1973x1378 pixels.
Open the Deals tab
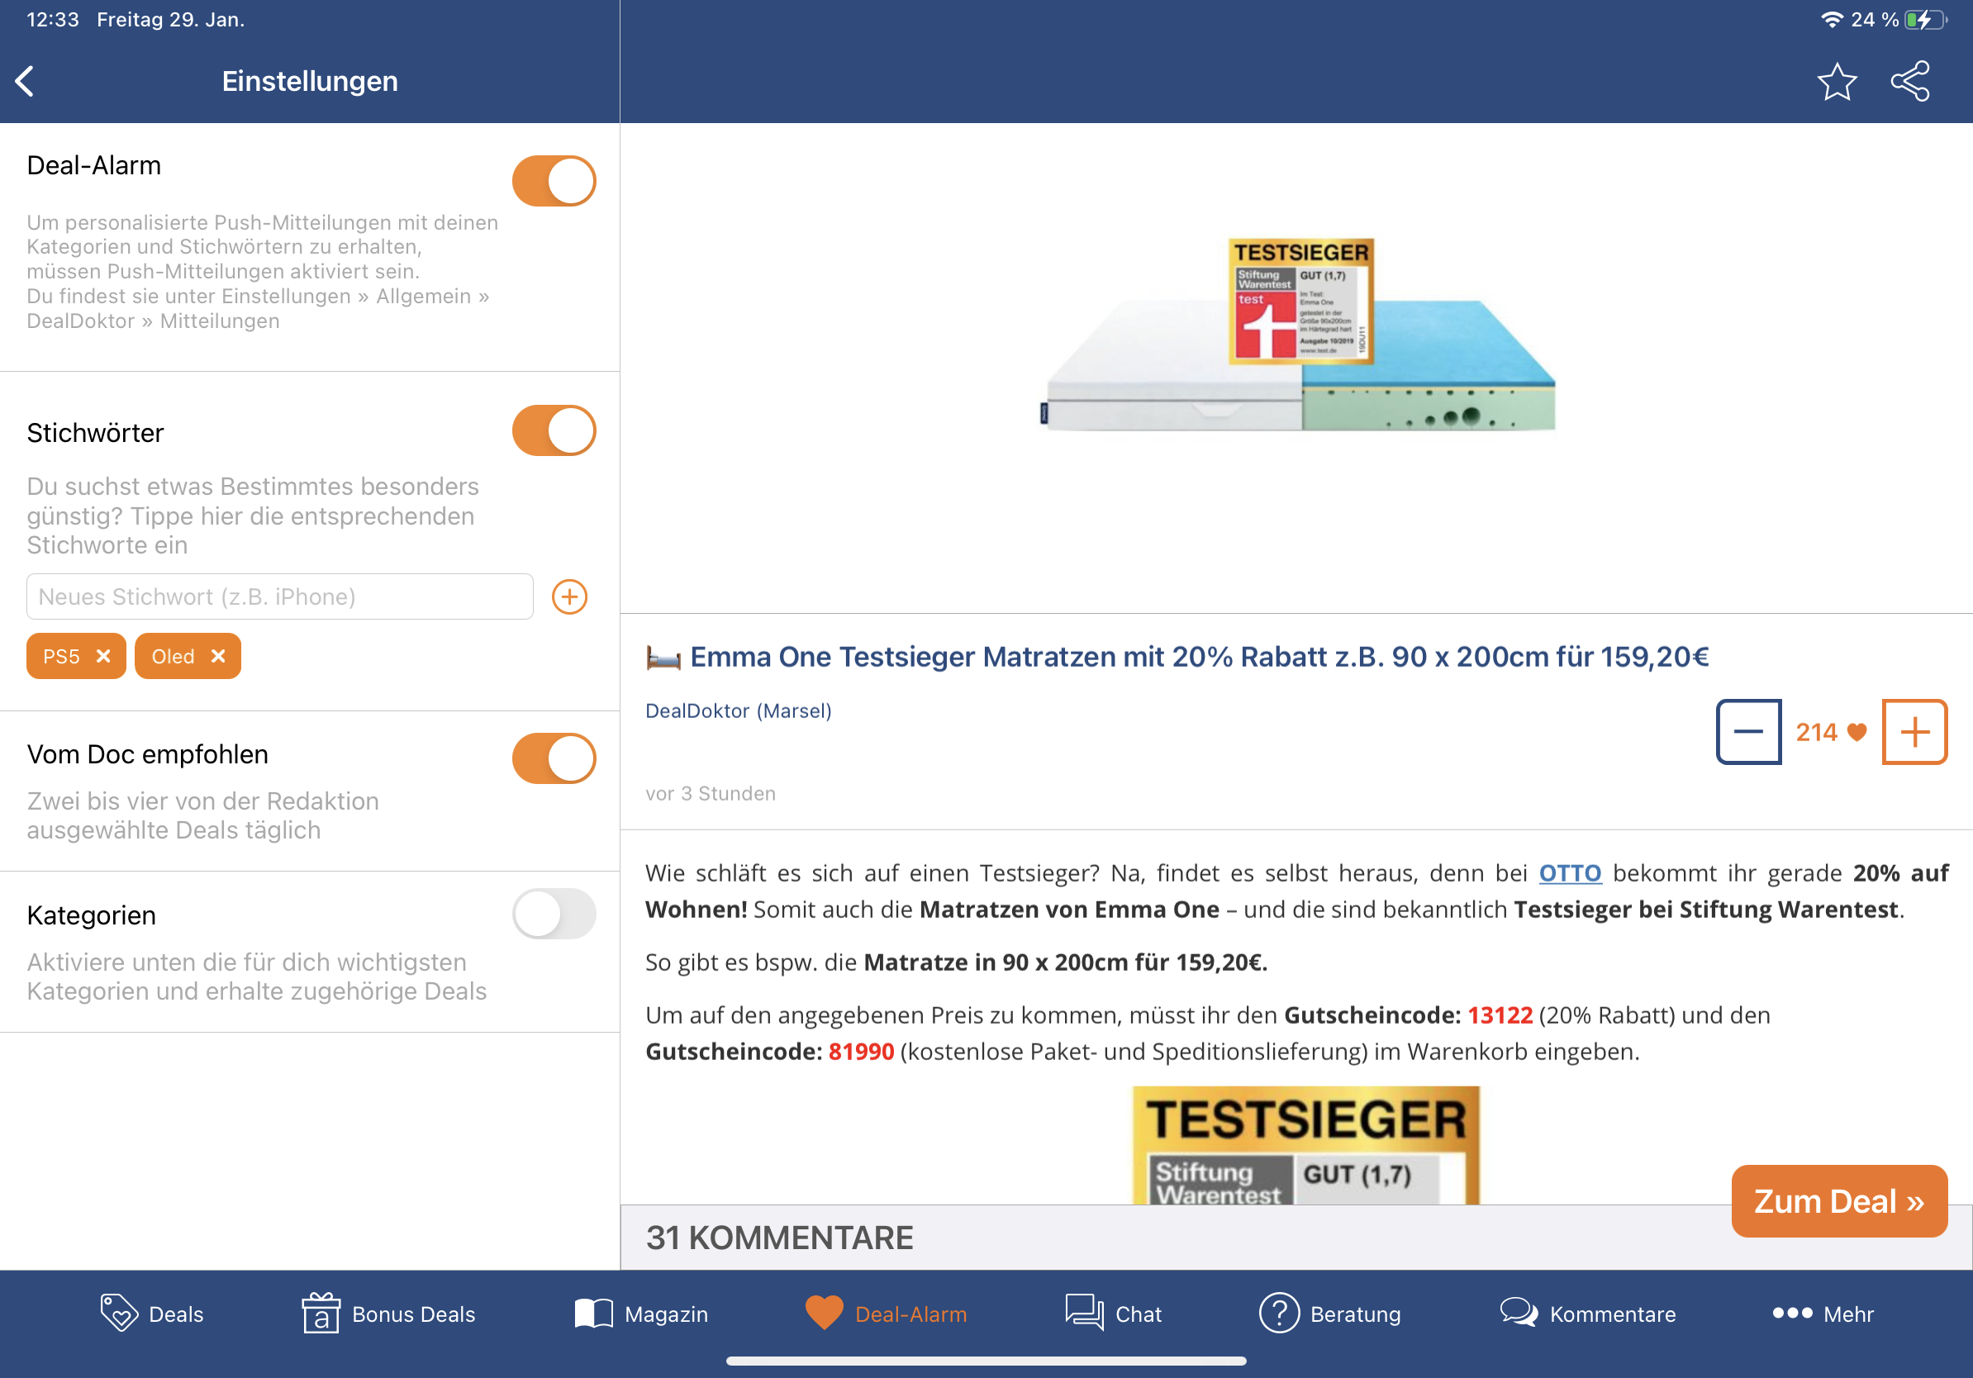[x=151, y=1314]
